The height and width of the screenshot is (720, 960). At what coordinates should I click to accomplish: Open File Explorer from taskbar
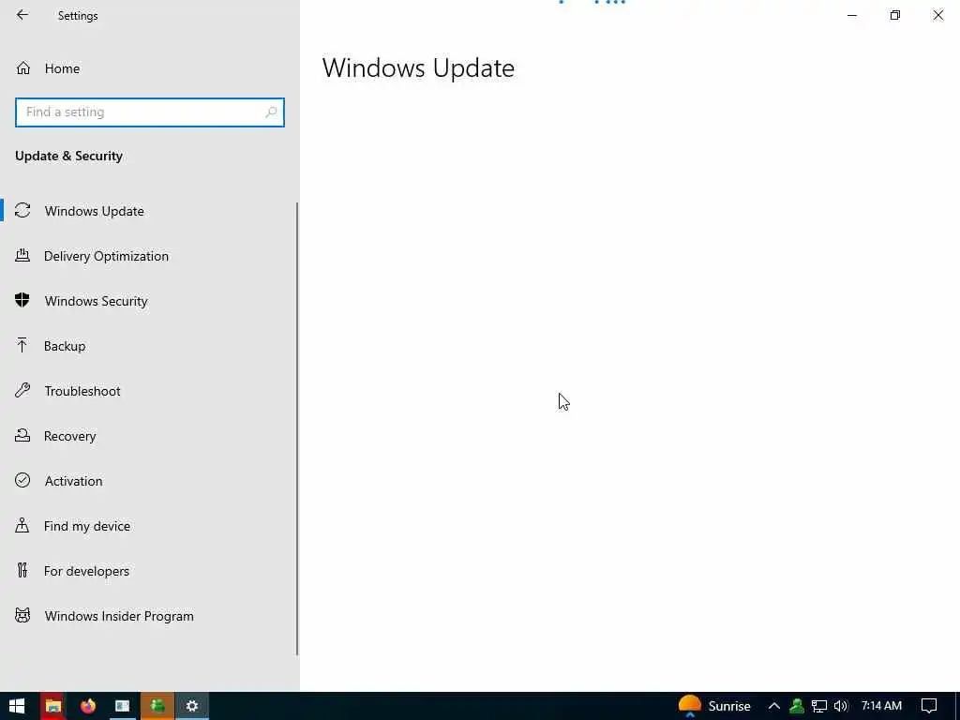tap(53, 706)
